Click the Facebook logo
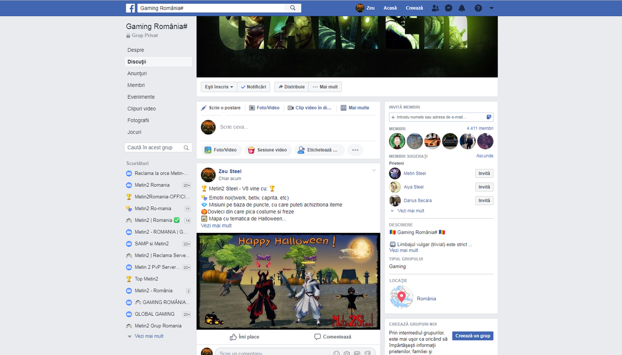This screenshot has width=622, height=355. [130, 8]
